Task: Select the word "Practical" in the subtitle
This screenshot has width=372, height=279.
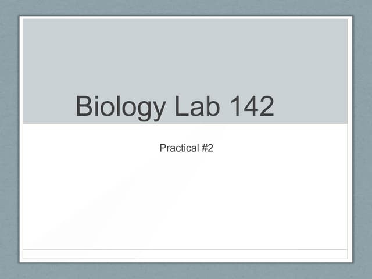Action: coord(179,148)
